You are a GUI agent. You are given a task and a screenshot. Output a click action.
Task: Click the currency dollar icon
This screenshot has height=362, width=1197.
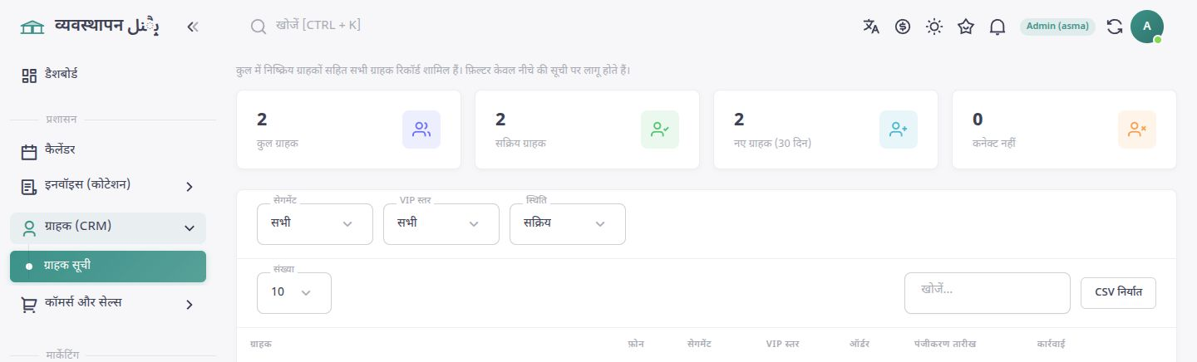point(903,27)
